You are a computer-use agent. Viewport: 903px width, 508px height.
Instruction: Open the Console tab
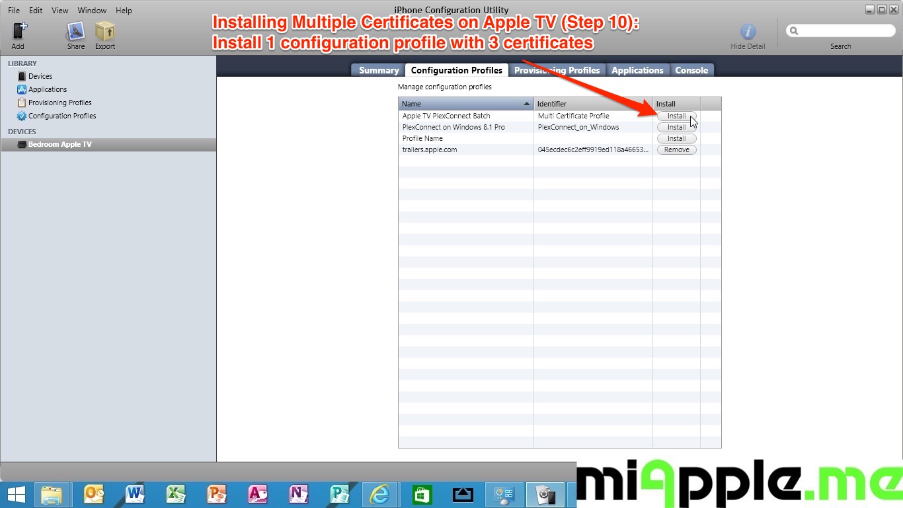point(691,70)
